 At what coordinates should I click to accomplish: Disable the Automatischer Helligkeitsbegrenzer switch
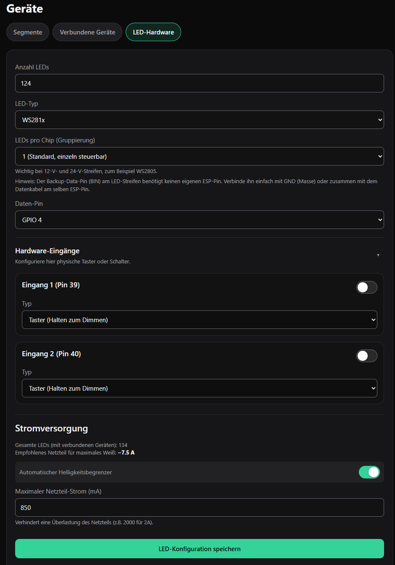pos(369,472)
